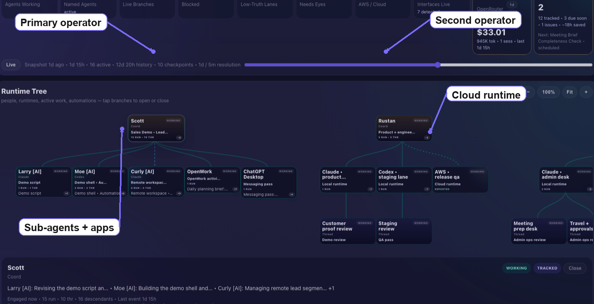
Task: Collapse Claude admin desk's −2 badge
Action: click(590, 189)
